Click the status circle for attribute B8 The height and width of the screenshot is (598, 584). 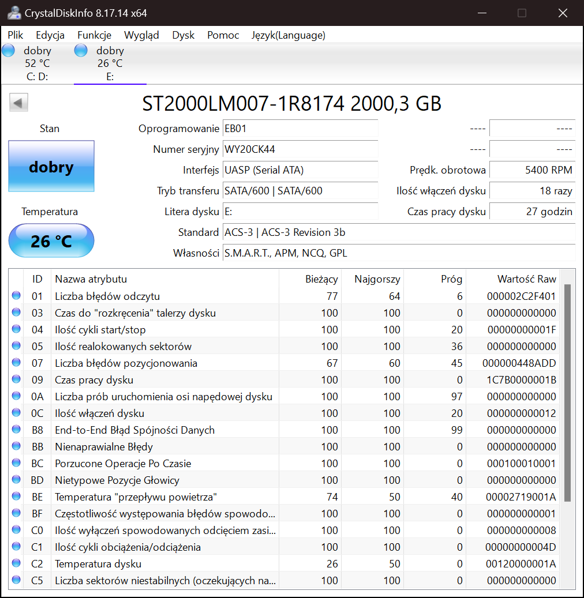pyautogui.click(x=16, y=430)
